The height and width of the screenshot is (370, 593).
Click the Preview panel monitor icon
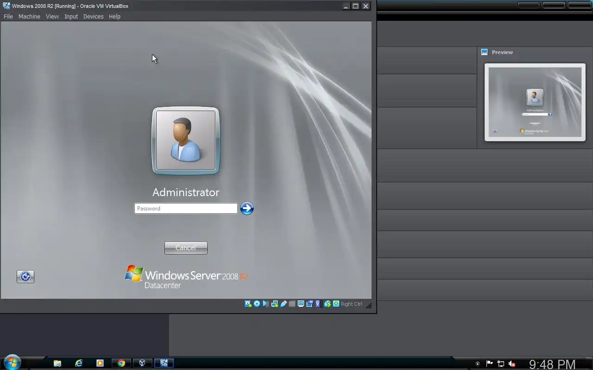pos(485,52)
